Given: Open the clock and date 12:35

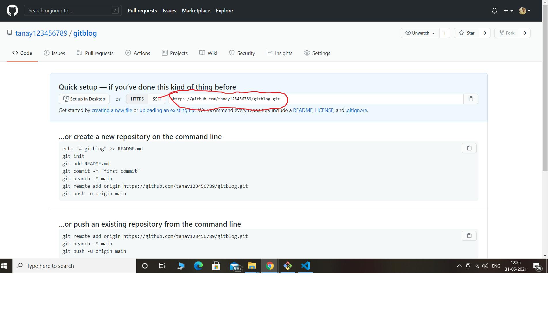Looking at the screenshot, I should tap(516, 266).
